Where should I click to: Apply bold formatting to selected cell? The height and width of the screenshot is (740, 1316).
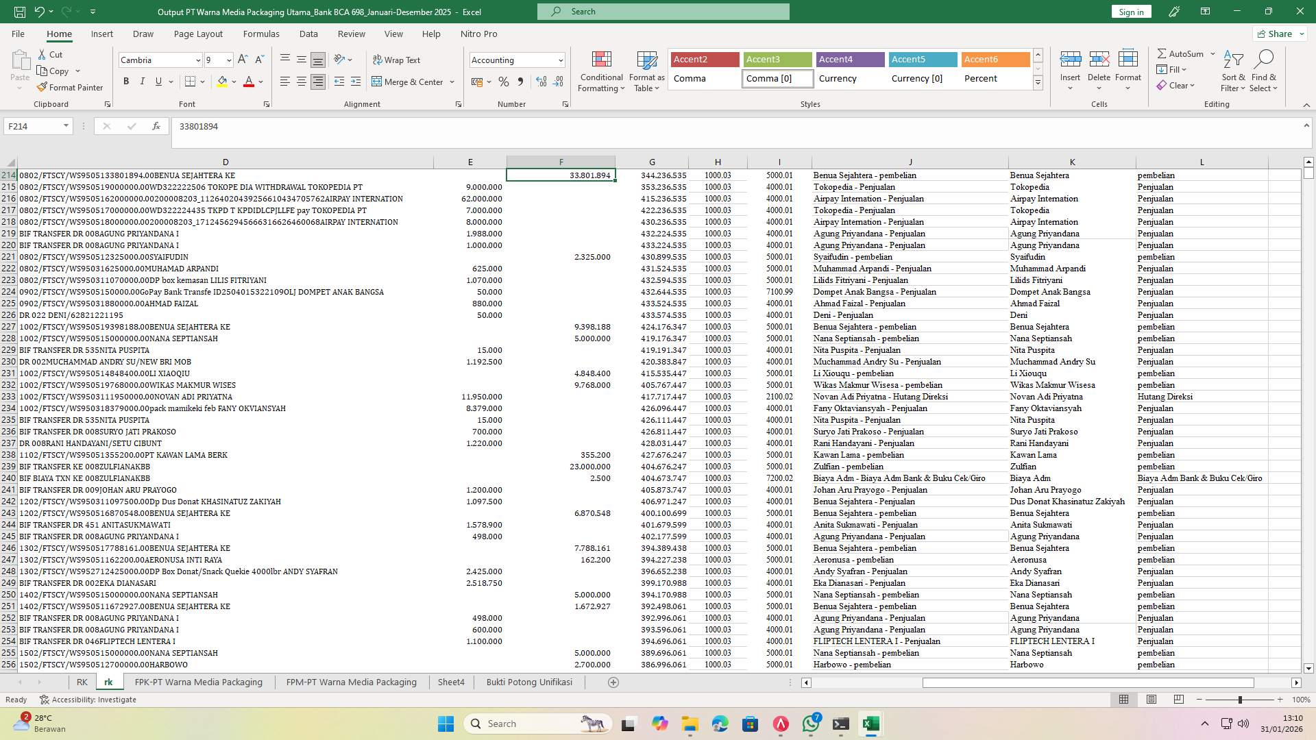pos(126,81)
